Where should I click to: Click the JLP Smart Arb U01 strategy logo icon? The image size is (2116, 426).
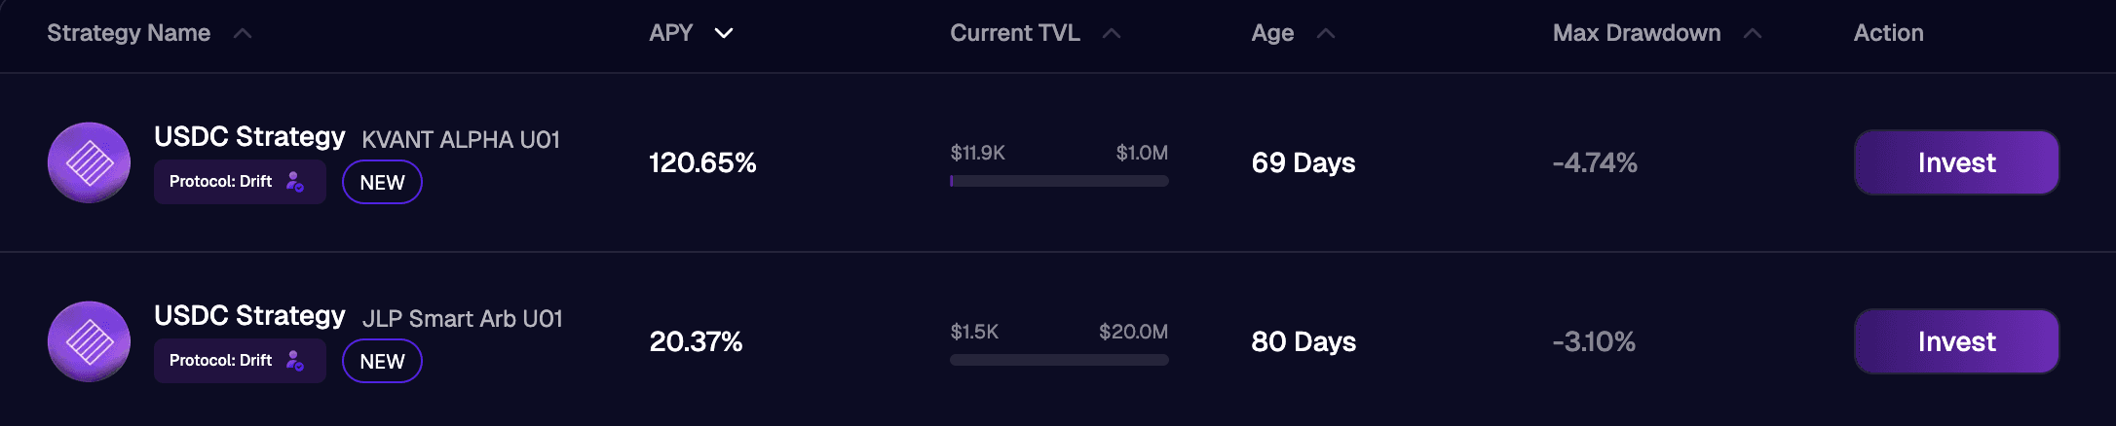[x=89, y=341]
